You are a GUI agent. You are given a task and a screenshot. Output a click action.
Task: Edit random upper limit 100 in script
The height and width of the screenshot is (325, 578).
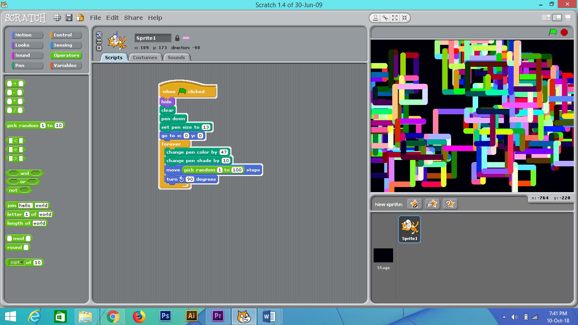coord(237,170)
